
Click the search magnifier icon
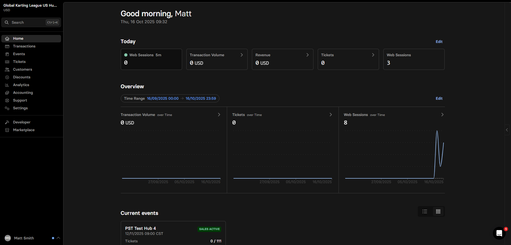click(x=7, y=22)
